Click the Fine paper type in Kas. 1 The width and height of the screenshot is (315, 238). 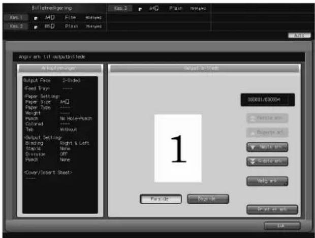(x=70, y=18)
